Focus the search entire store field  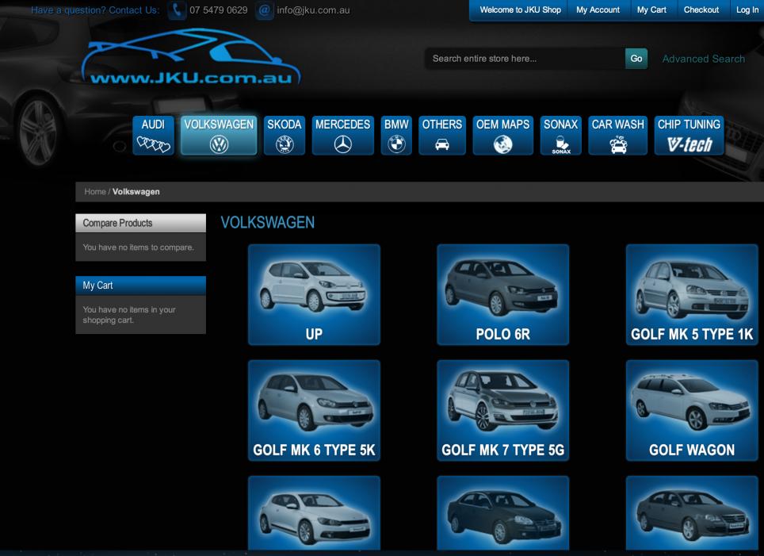pyautogui.click(x=525, y=59)
